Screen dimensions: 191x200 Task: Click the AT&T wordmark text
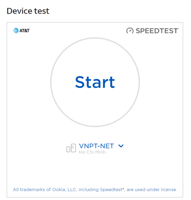pyautogui.click(x=24, y=31)
